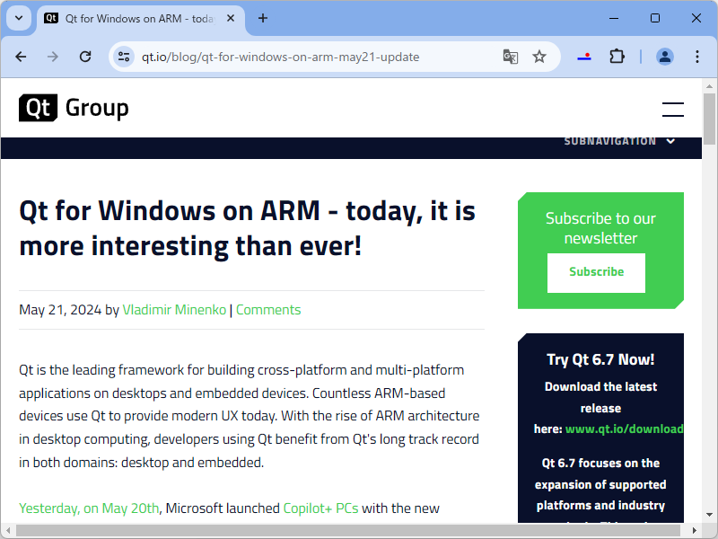This screenshot has width=718, height=539.
Task: Click the scrollbar down arrow
Action: (x=709, y=515)
